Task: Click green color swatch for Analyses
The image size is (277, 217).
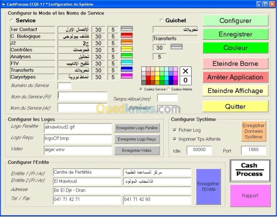Action: tap(127, 56)
